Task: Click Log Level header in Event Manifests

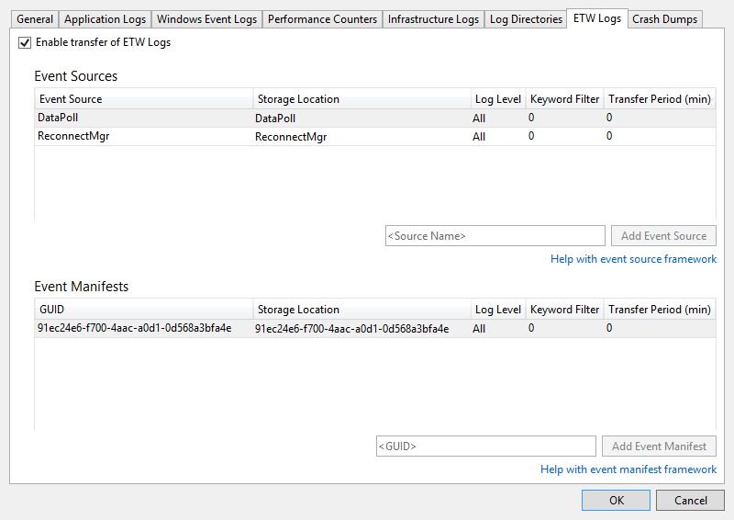Action: click(498, 310)
